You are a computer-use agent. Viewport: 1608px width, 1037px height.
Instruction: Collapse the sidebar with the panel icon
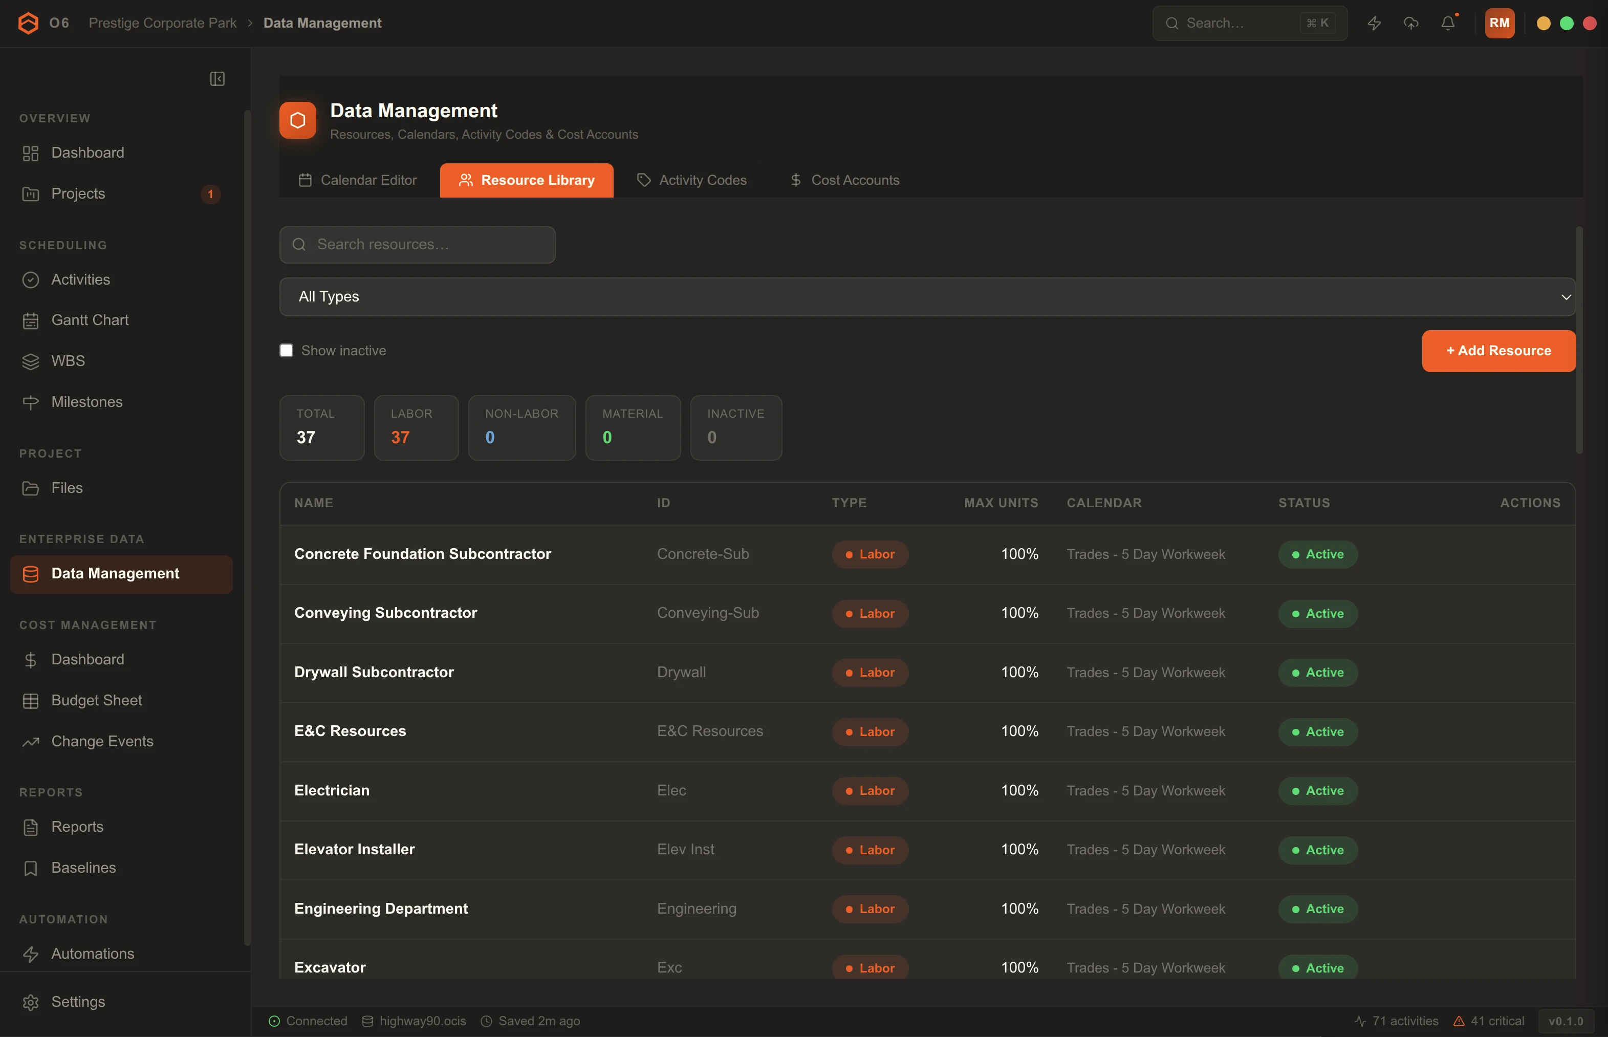(x=218, y=79)
